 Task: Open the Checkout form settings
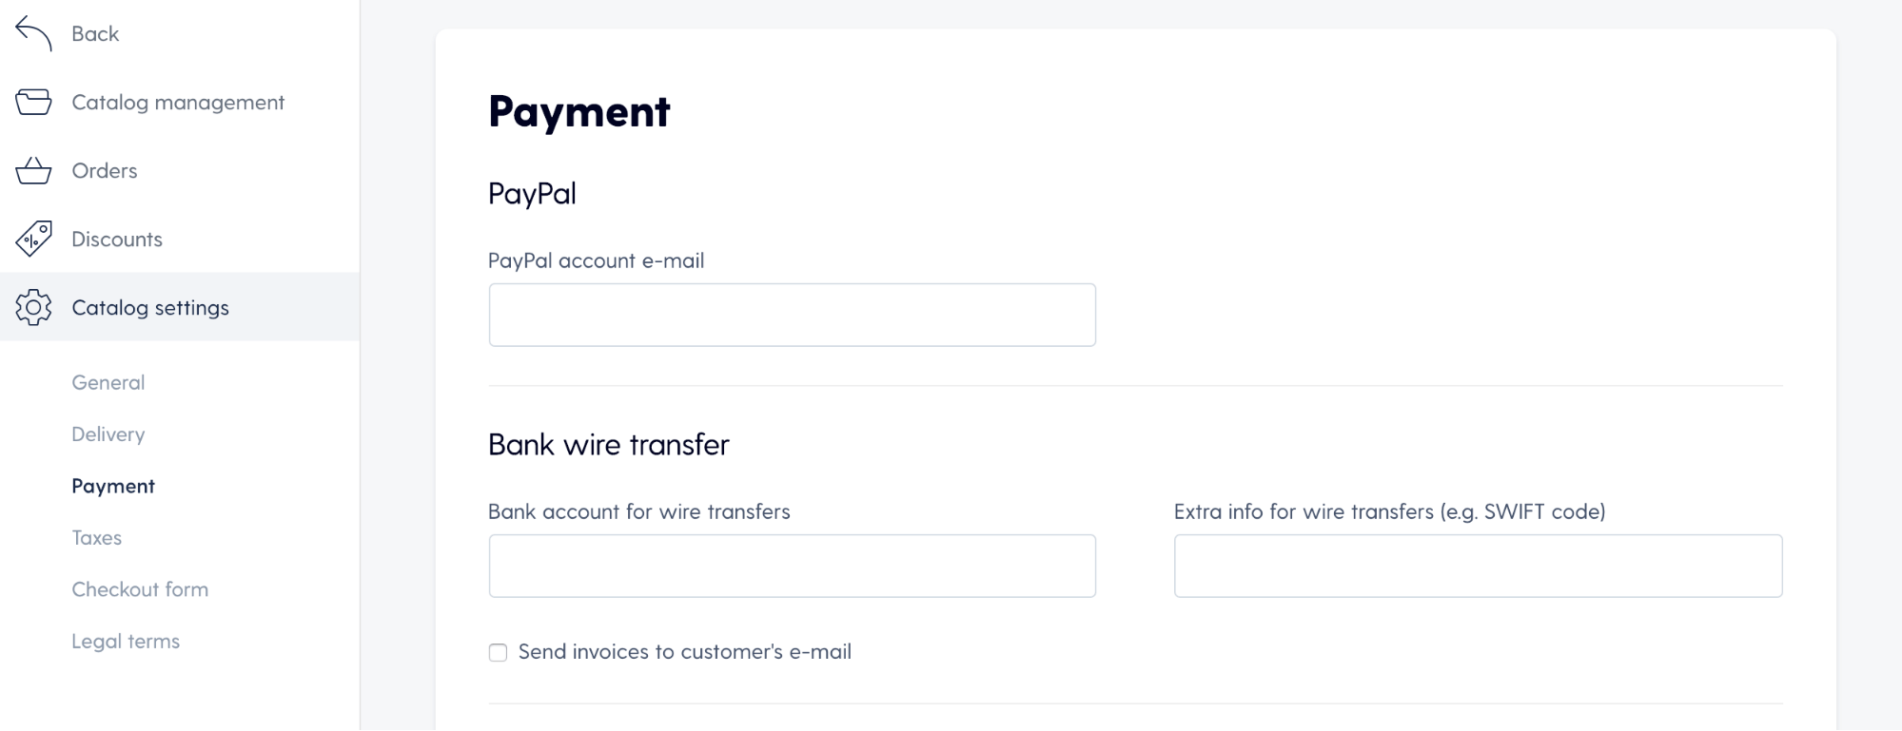coord(140,589)
